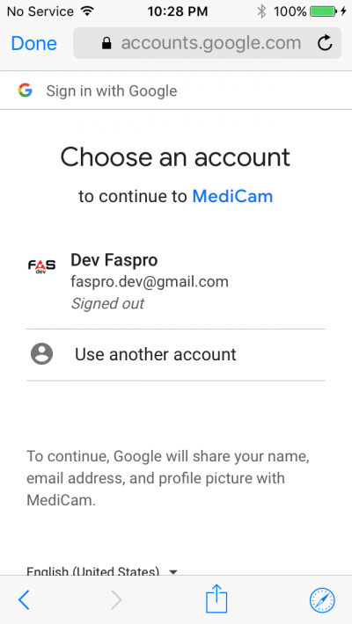Tap the Bluetooth status icon

coord(261,11)
